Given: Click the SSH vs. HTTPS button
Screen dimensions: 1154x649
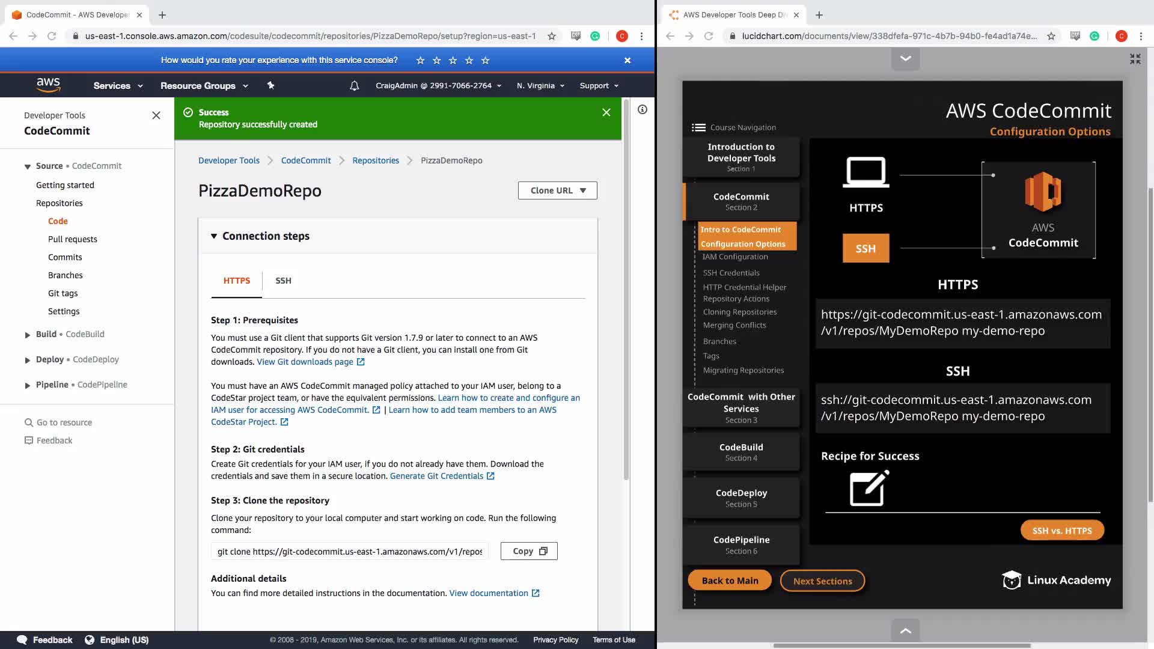Looking at the screenshot, I should click(1061, 531).
